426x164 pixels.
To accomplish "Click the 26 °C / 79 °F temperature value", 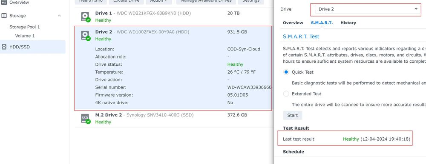I will tap(242, 72).
